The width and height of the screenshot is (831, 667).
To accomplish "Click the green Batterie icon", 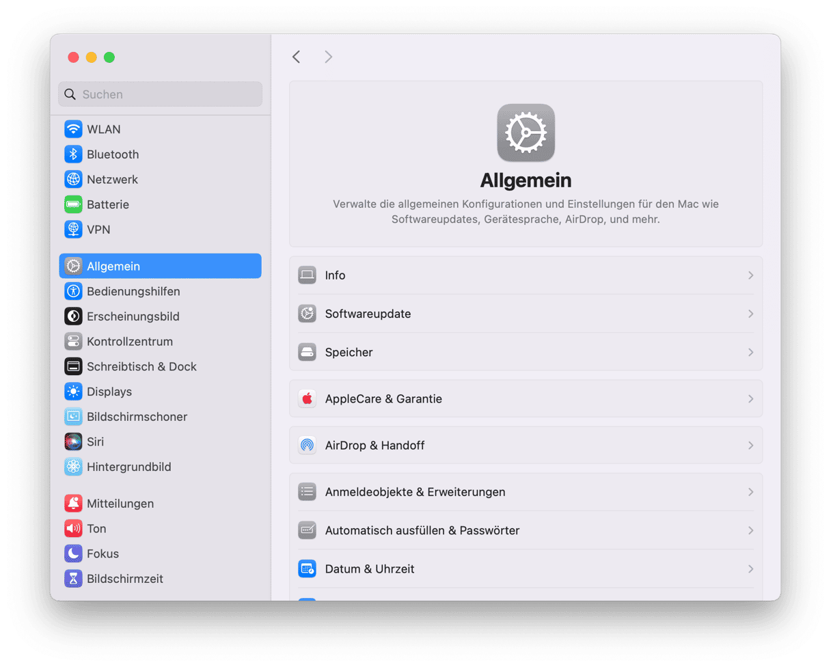I will point(73,204).
